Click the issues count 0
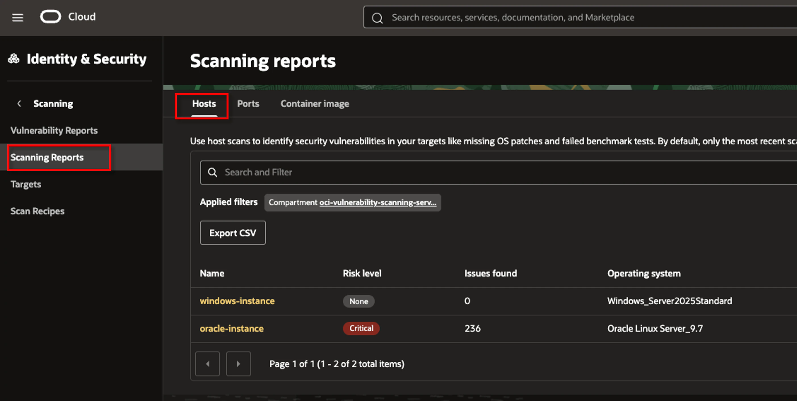 [467, 301]
